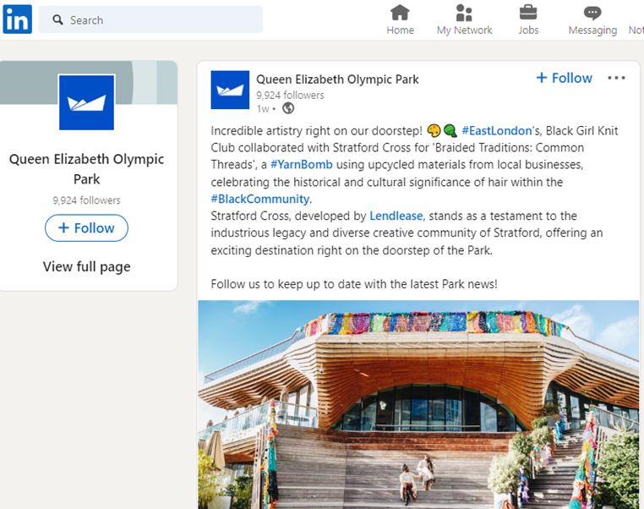
Task: Click the post author logo thumbnail
Action: tap(230, 90)
